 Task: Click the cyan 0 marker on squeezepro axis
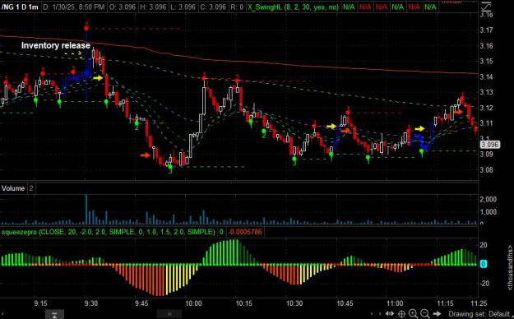click(484, 264)
